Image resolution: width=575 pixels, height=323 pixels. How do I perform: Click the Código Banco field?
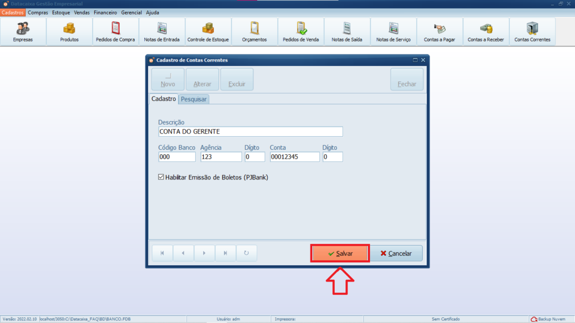(x=177, y=157)
